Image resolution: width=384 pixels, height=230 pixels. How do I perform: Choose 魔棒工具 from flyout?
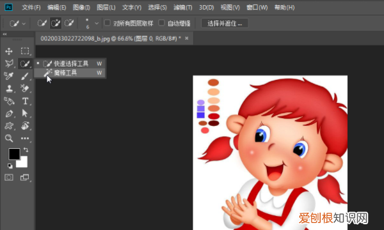pos(70,73)
